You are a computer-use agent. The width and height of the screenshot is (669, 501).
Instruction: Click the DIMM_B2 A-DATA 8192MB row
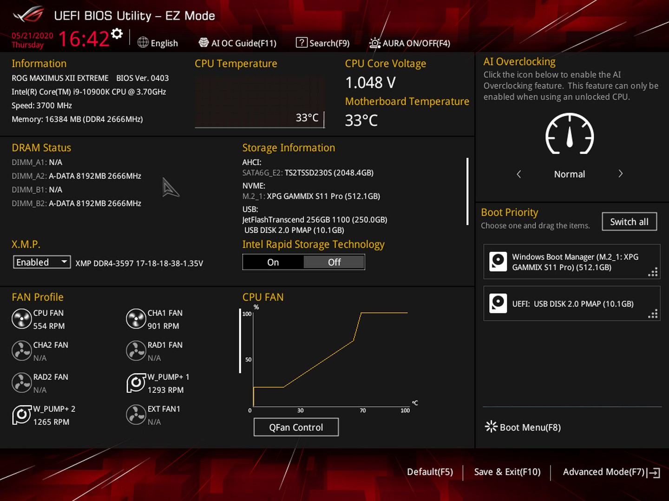[77, 203]
